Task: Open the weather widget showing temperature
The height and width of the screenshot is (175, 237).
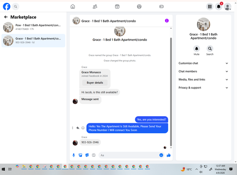Action: click(186, 169)
